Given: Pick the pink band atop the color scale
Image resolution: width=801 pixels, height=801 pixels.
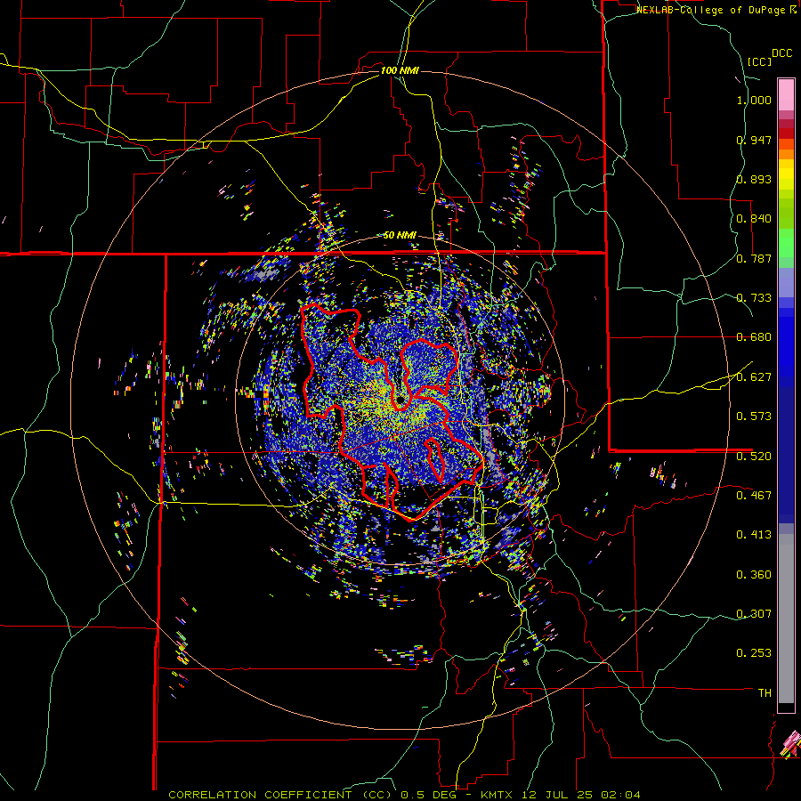Looking at the screenshot, I should pos(786,94).
